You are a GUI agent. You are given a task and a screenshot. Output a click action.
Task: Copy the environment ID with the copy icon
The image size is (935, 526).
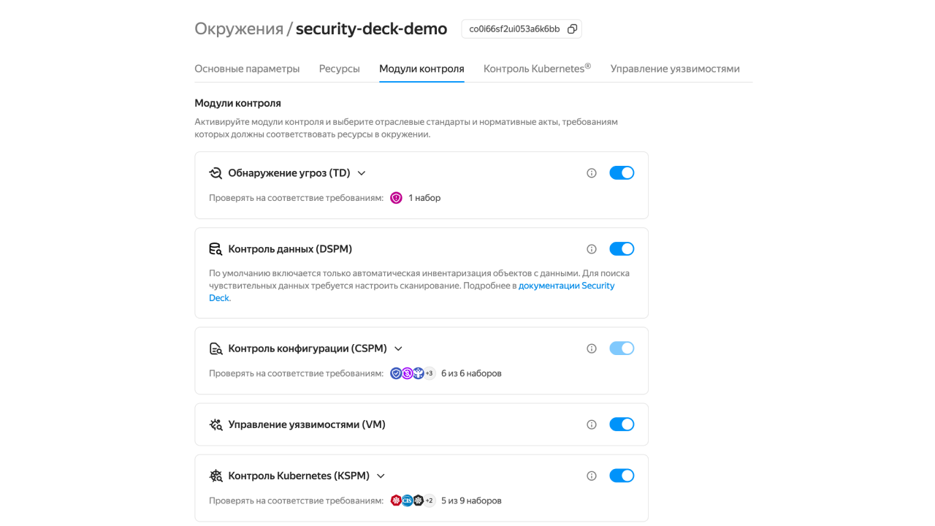point(572,29)
